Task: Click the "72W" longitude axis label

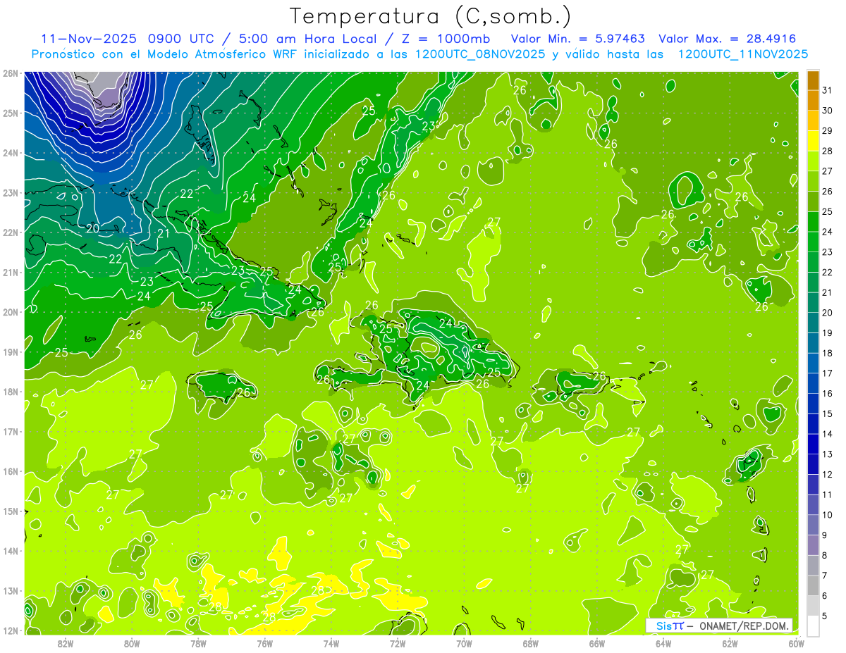Action: click(x=398, y=643)
